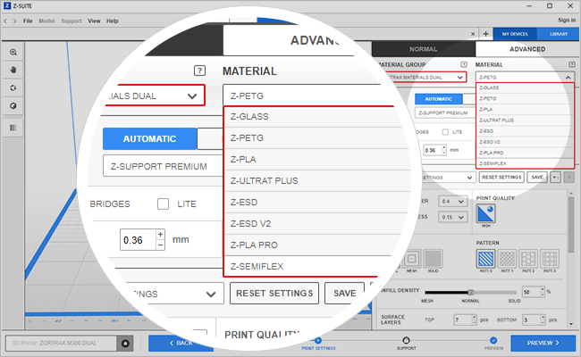Viewport: 581px width, 357px height.
Task: Open the MY DEVICES tab
Action: 515,34
